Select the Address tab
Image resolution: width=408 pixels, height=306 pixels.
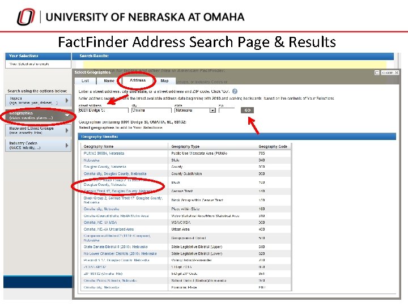[137, 80]
